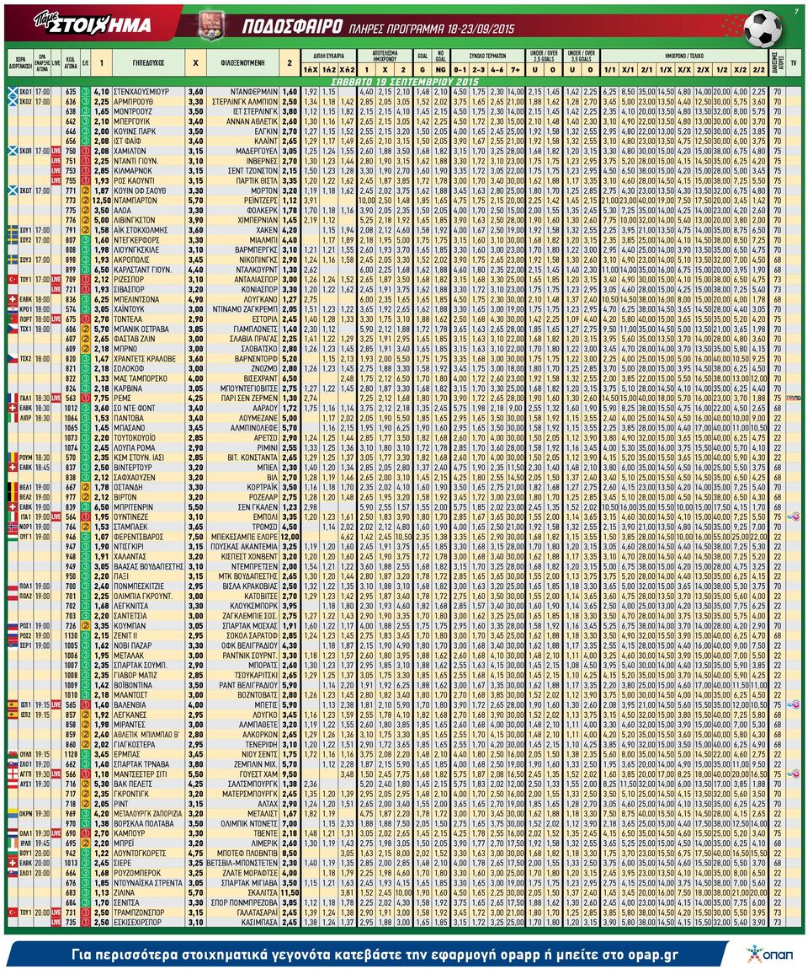The width and height of the screenshot is (808, 969).
Task: Click the Czech flag beside ΤΣΧ1
Action: (x=13, y=329)
